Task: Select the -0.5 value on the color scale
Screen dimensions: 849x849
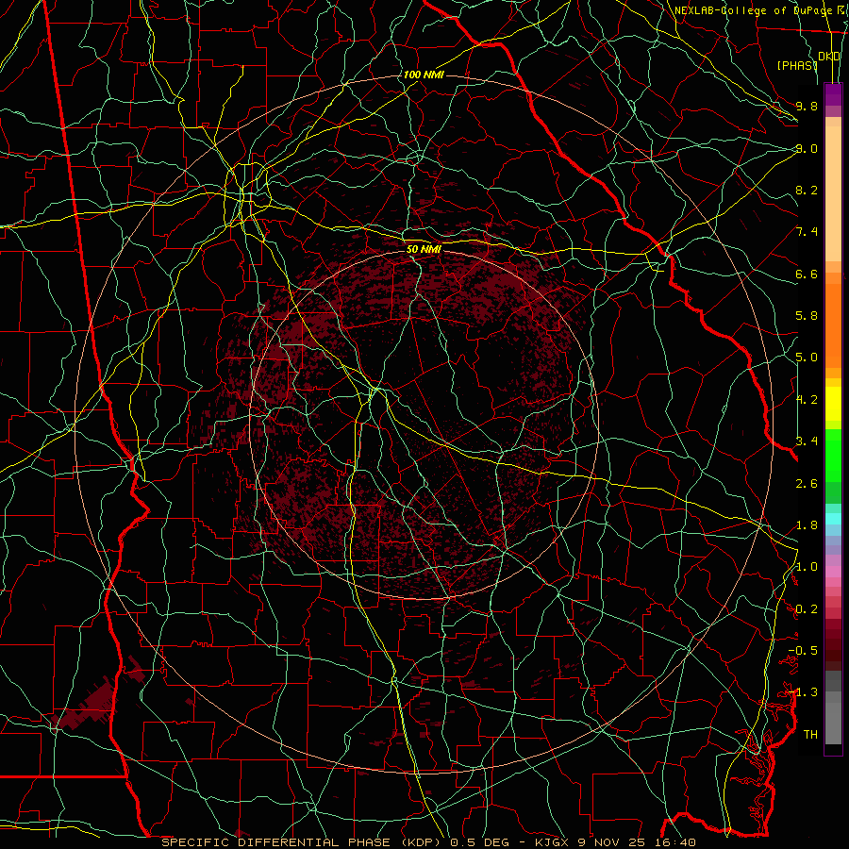Action: click(x=803, y=651)
